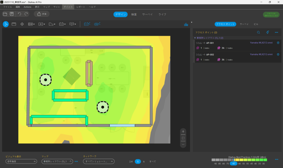Choose the すべて band option
283x168 pixels.
[153, 162]
